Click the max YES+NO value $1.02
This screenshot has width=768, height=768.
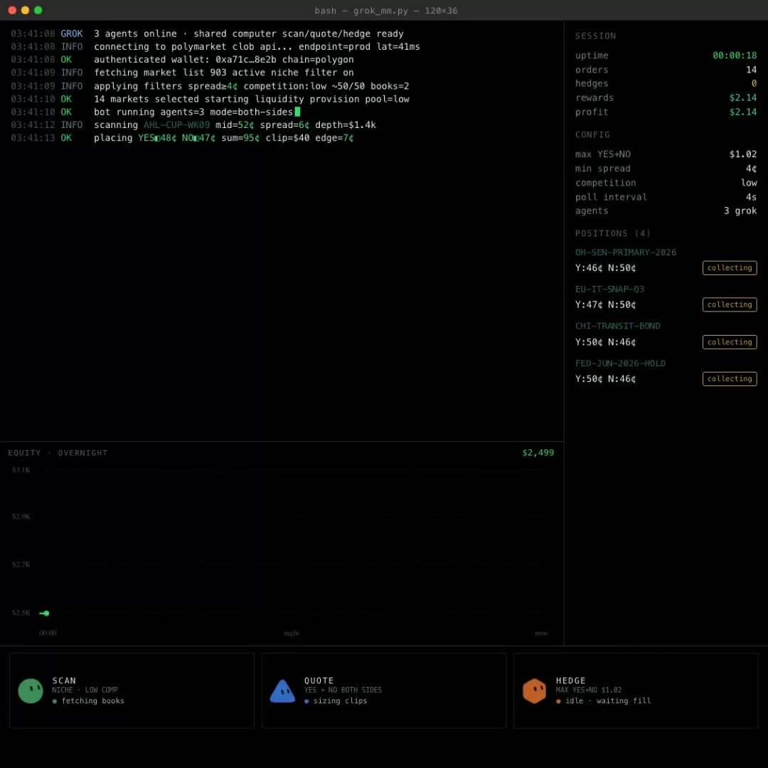click(x=742, y=154)
